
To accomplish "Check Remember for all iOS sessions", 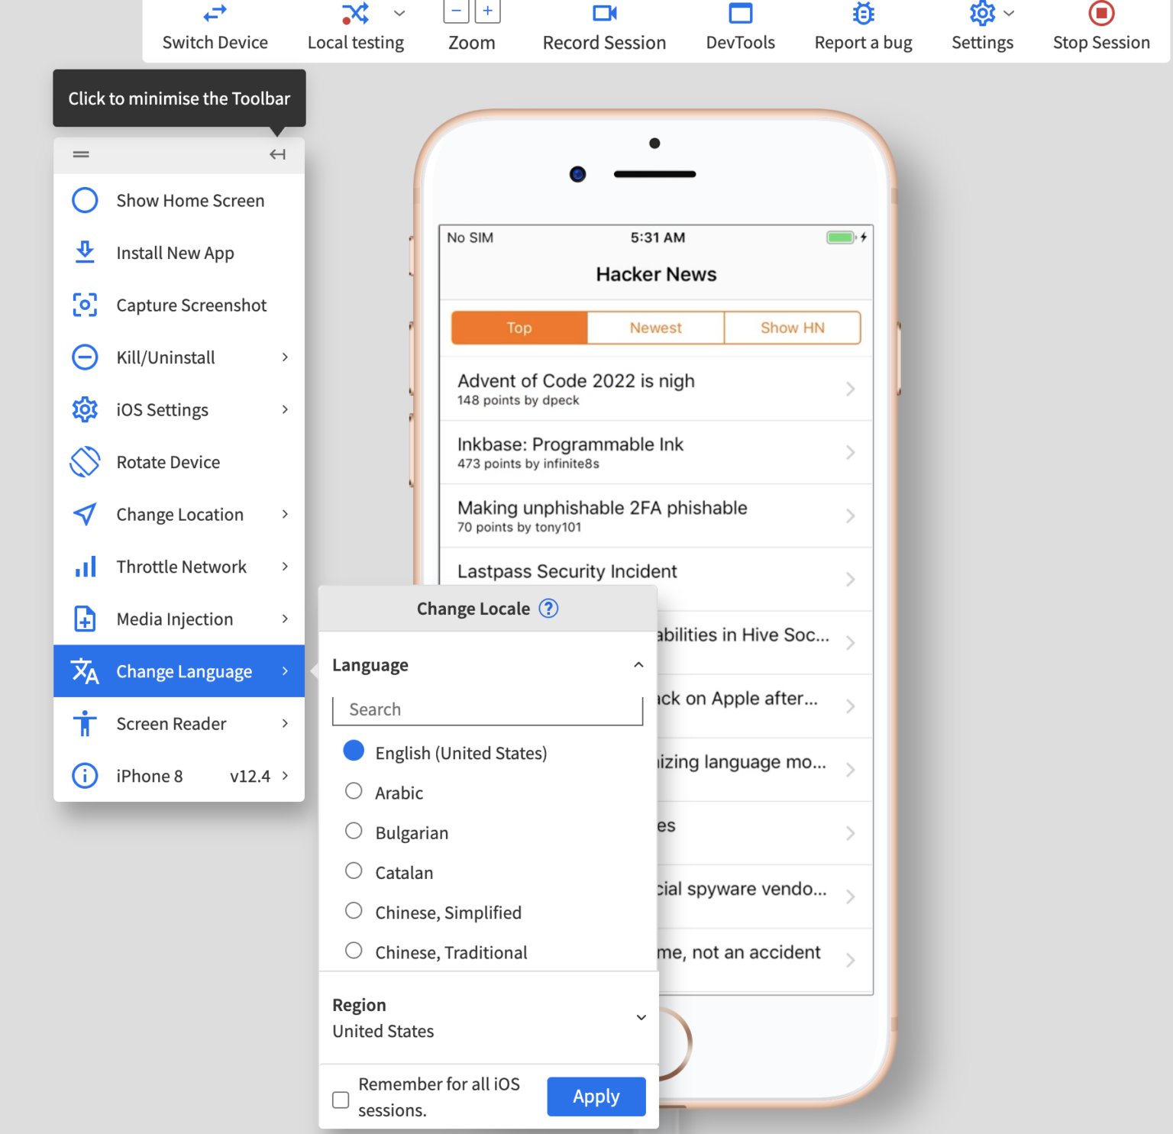I will click(340, 1100).
